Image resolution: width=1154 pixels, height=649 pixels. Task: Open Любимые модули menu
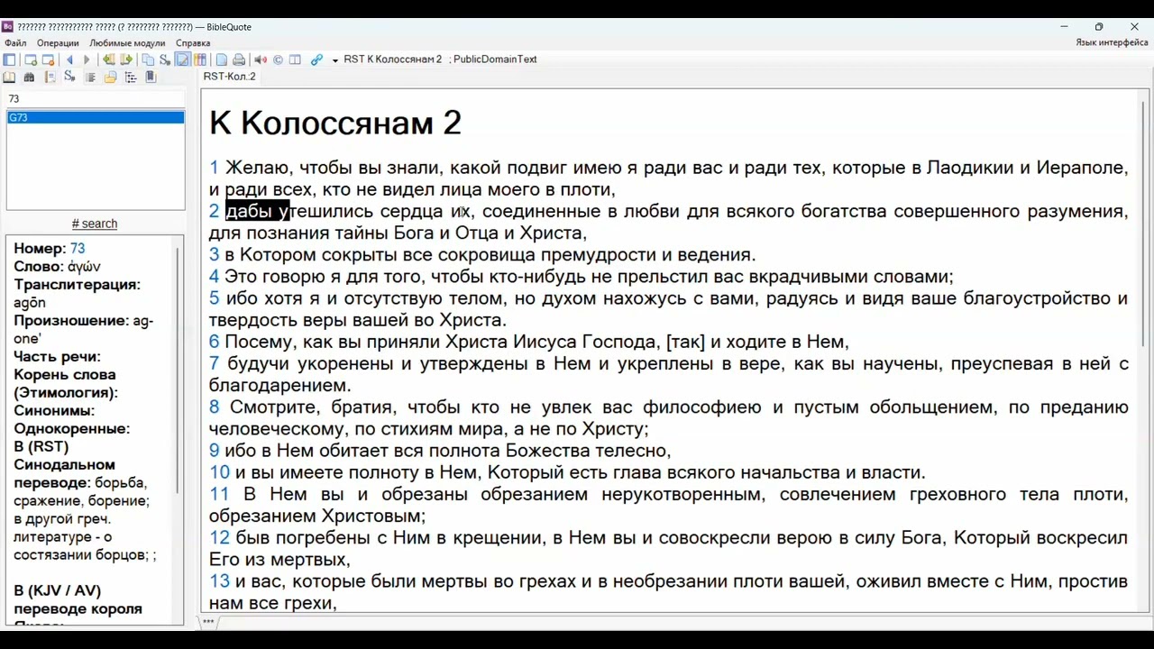[127, 42]
